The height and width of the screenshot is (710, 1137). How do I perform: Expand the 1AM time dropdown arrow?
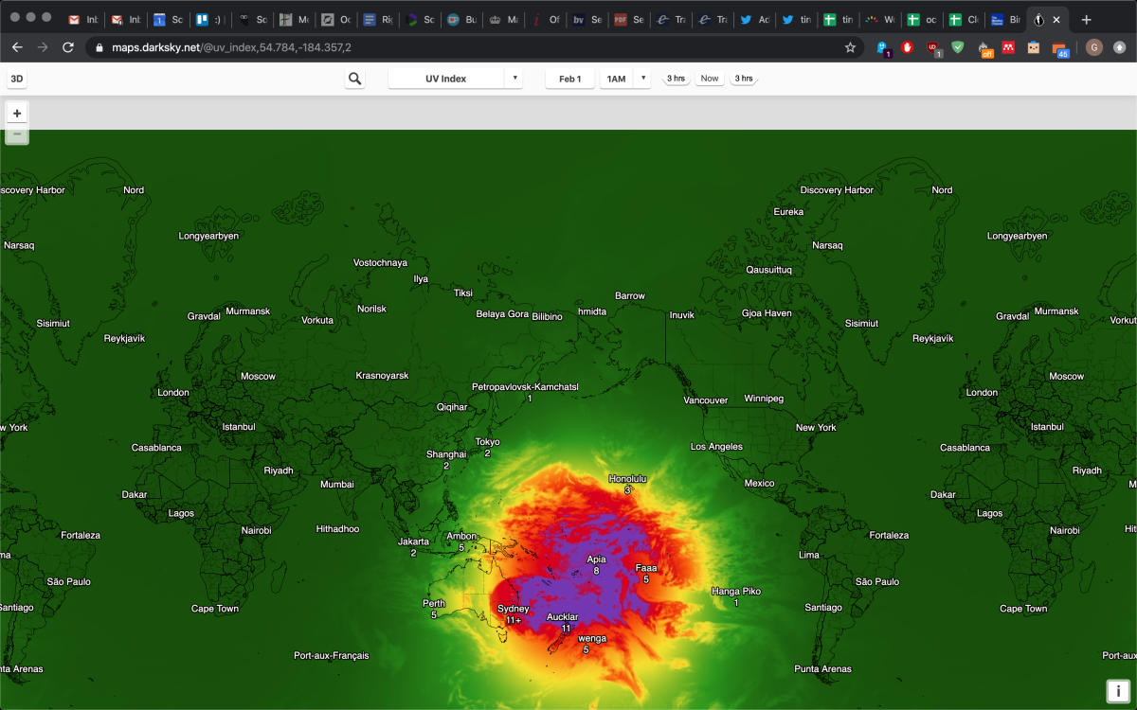click(643, 79)
